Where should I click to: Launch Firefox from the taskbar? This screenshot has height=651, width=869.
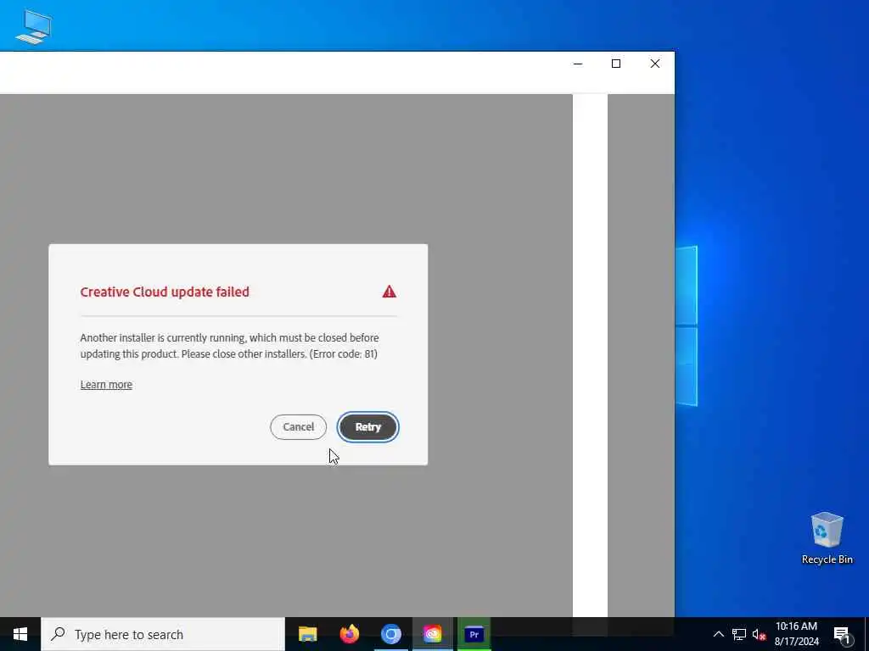(349, 634)
